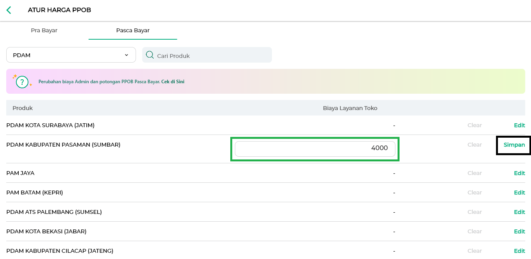Click the question mark info icon

click(22, 82)
